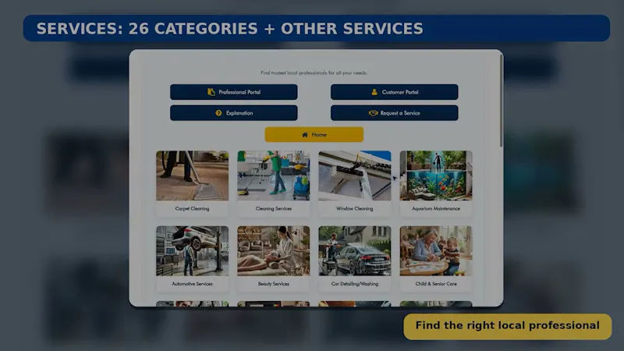This screenshot has width=624, height=351.
Task: Open the Professional Portal button
Action: tap(233, 92)
